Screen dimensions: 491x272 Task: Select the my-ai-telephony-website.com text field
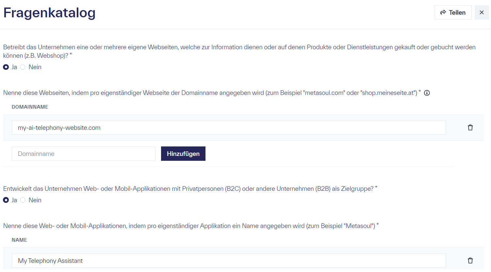[x=229, y=128]
